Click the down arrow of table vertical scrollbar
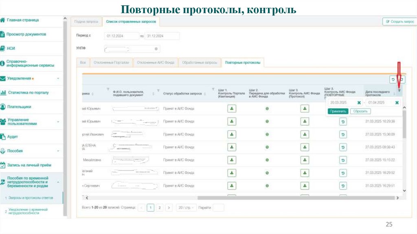This screenshot has width=417, height=234. [404, 191]
